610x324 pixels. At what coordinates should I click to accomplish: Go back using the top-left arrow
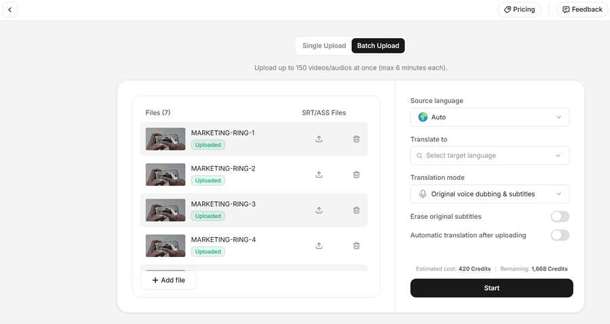pos(10,9)
